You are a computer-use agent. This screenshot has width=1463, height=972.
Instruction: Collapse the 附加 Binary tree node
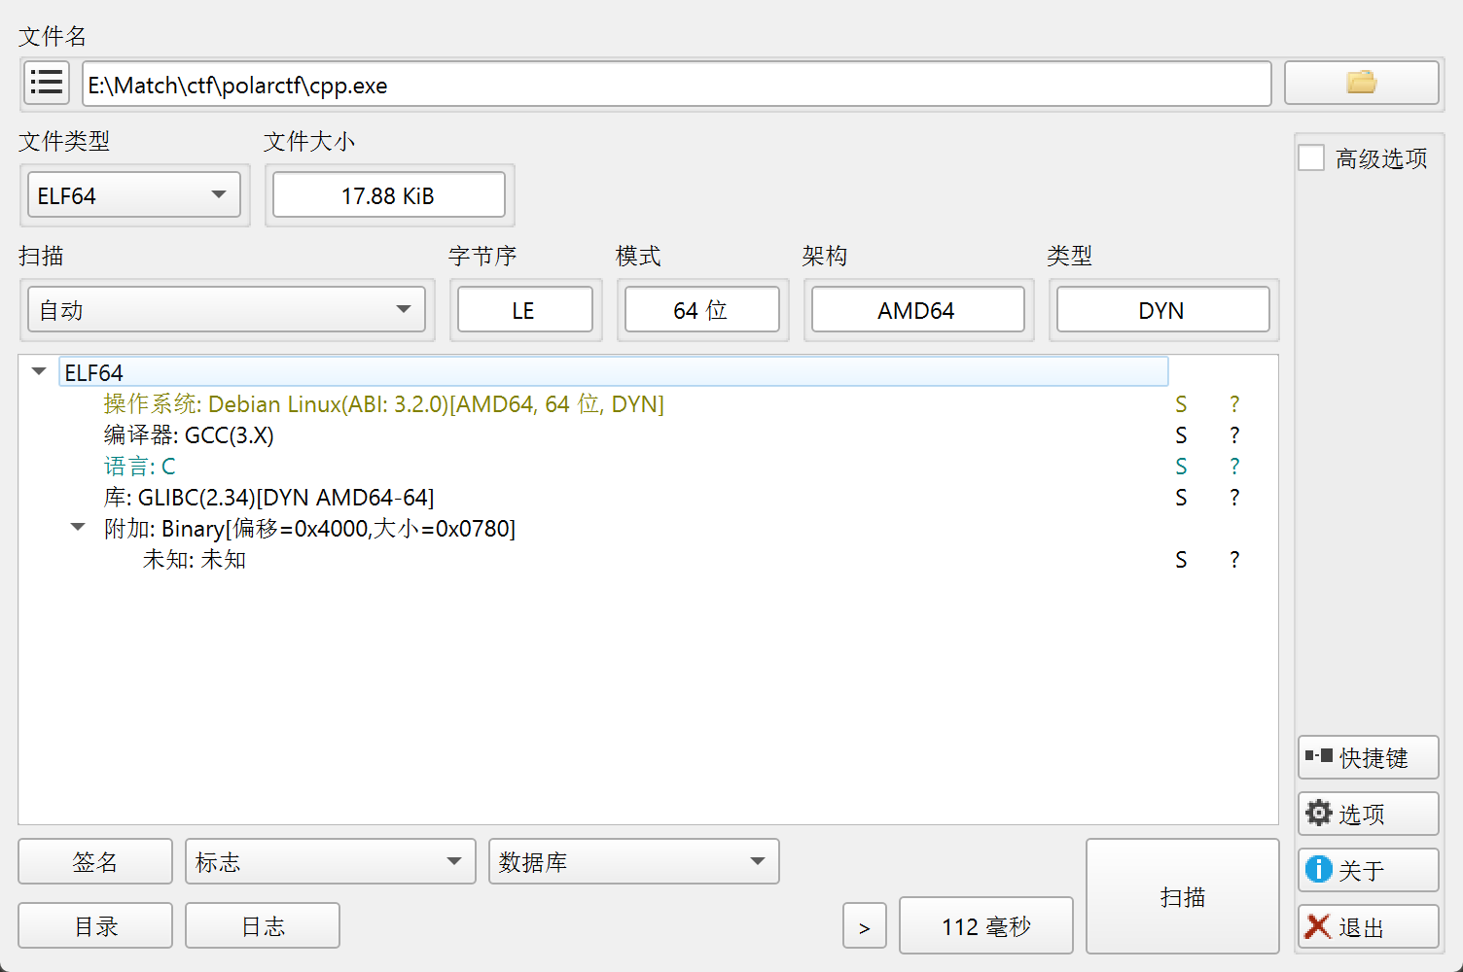[78, 528]
